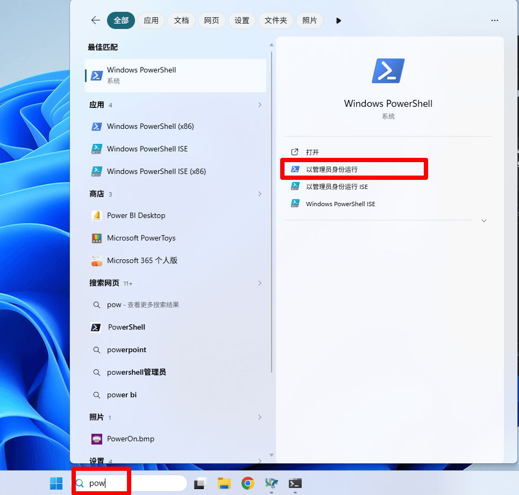Expand the 应用 results section
Screen dimensions: 519x495
click(x=260, y=105)
